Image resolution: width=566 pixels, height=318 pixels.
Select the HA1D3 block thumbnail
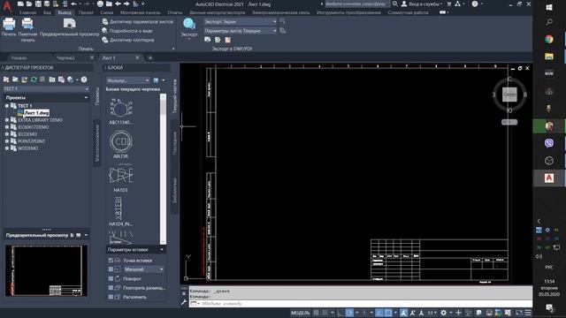(x=121, y=175)
